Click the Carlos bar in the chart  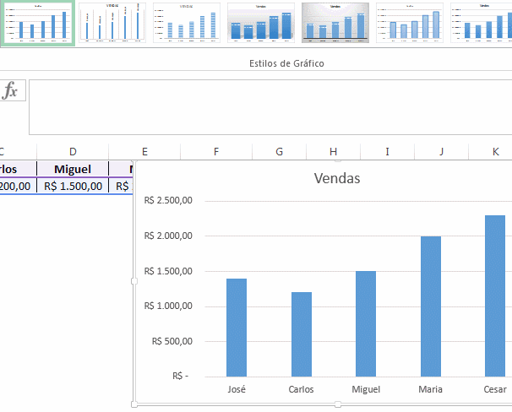click(x=302, y=334)
